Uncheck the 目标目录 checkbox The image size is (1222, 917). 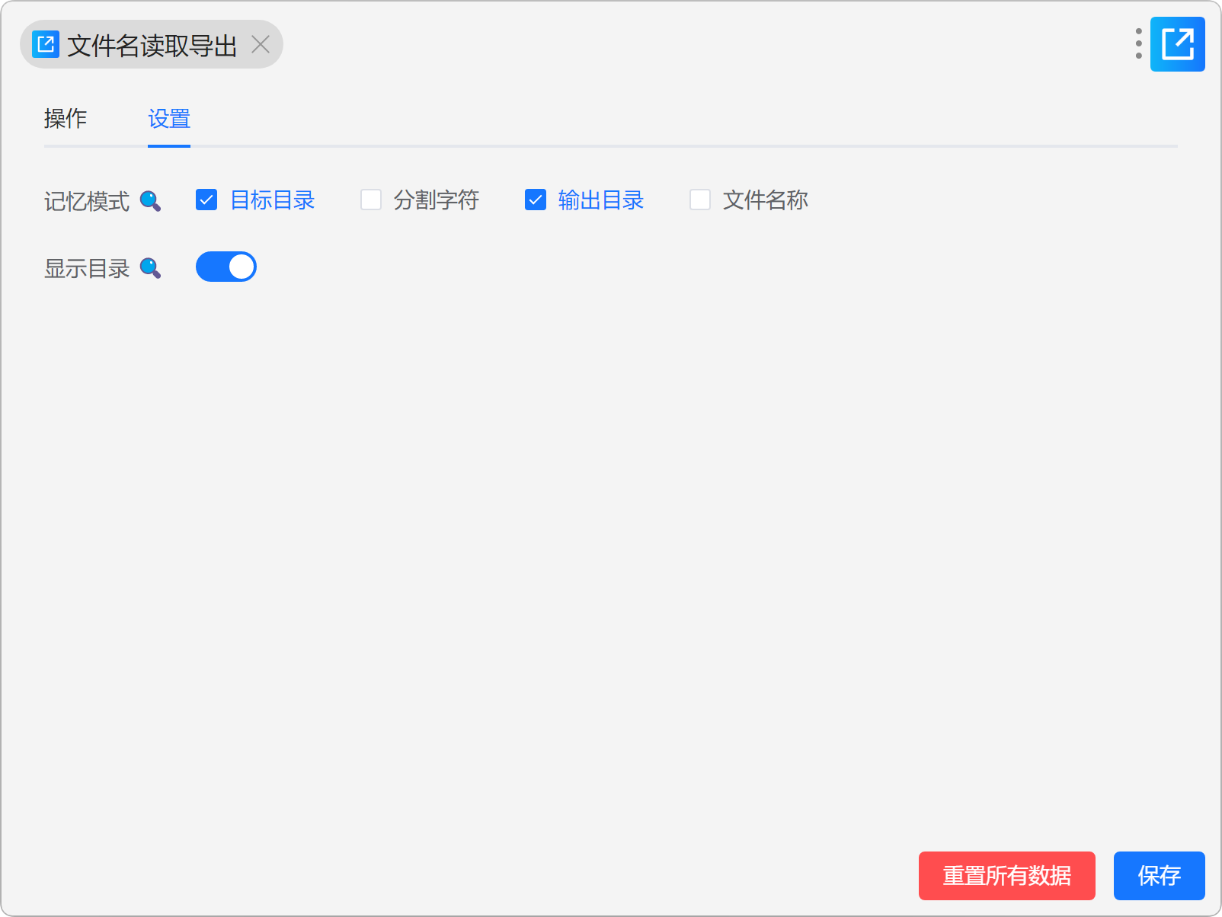pos(206,200)
